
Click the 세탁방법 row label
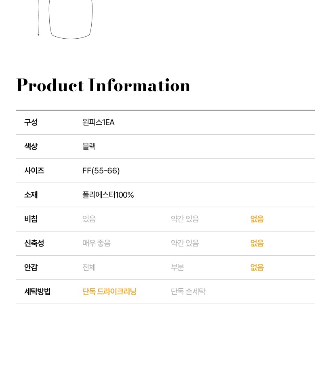click(38, 292)
